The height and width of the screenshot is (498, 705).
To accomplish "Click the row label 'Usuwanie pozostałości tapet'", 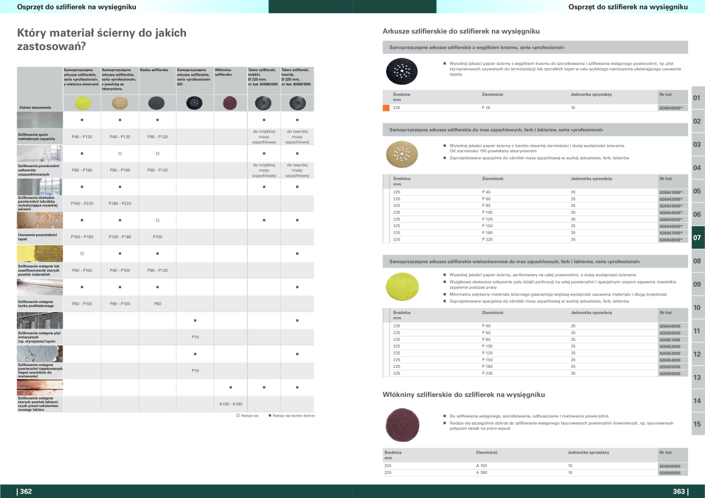I will point(38,236).
